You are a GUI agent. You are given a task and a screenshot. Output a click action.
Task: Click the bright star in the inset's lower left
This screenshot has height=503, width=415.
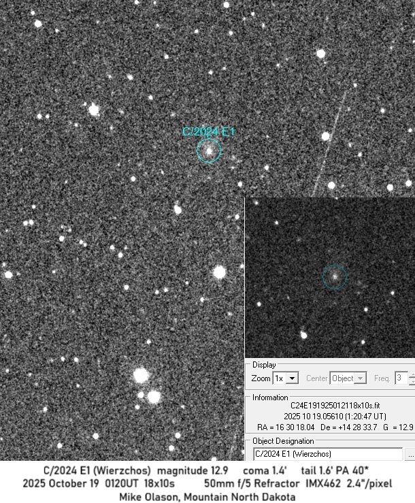point(303,334)
